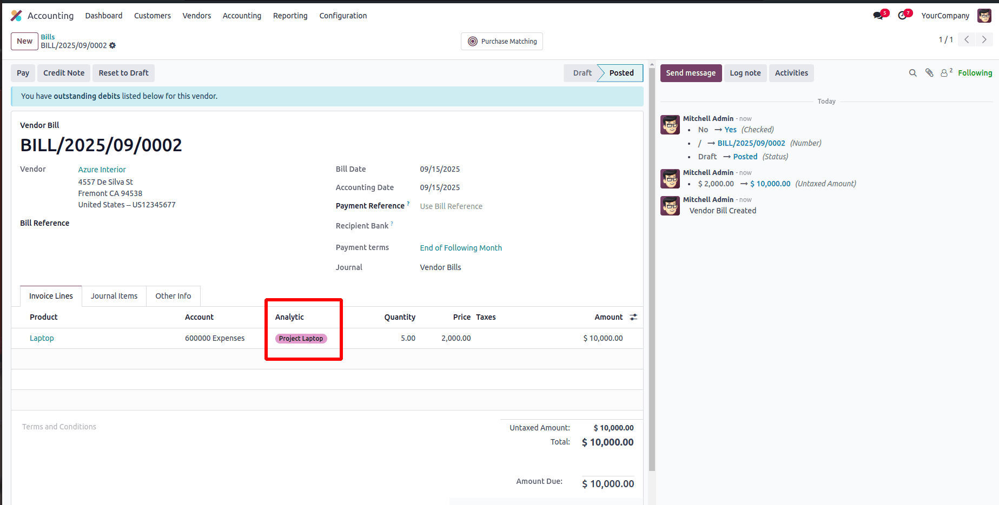999x505 pixels.
Task: Click the Payment Reference help question mark
Action: tap(408, 204)
